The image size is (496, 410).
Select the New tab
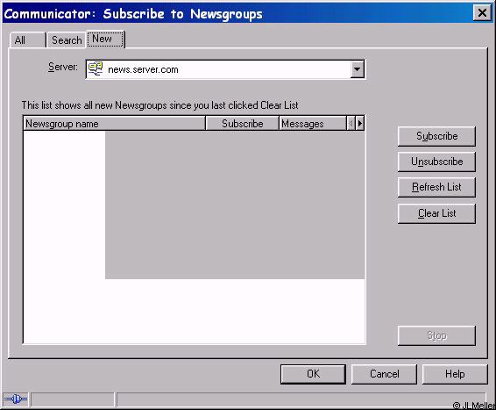click(105, 39)
